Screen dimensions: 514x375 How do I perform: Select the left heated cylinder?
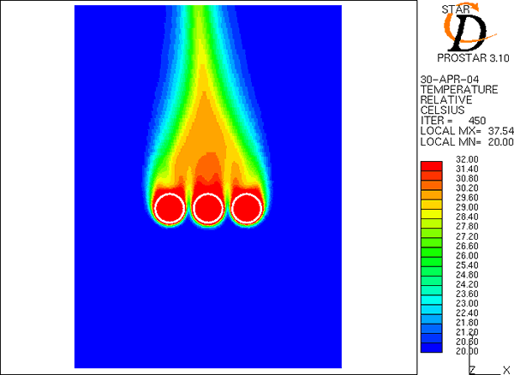coord(169,208)
